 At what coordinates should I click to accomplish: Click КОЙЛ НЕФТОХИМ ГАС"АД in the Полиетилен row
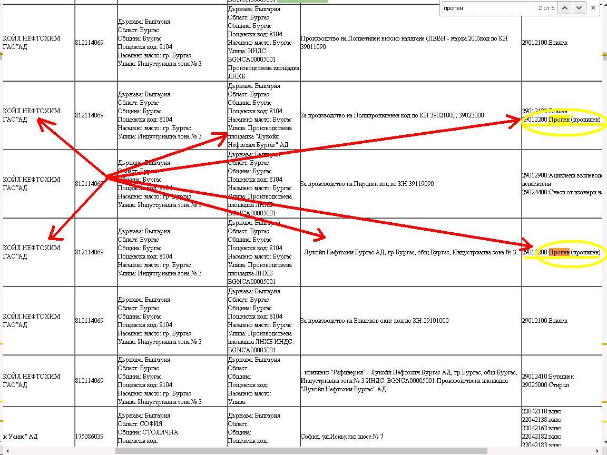32,43
